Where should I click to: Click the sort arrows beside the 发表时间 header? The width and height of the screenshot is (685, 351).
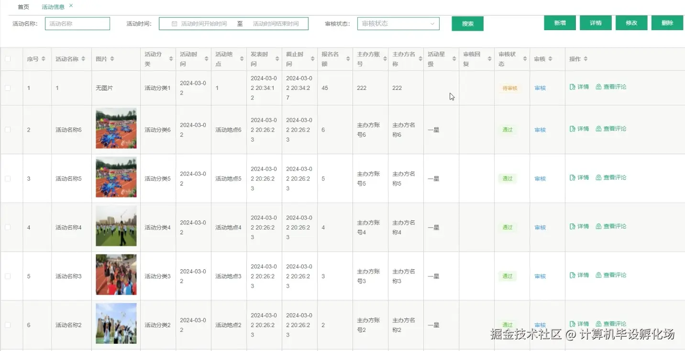click(277, 59)
